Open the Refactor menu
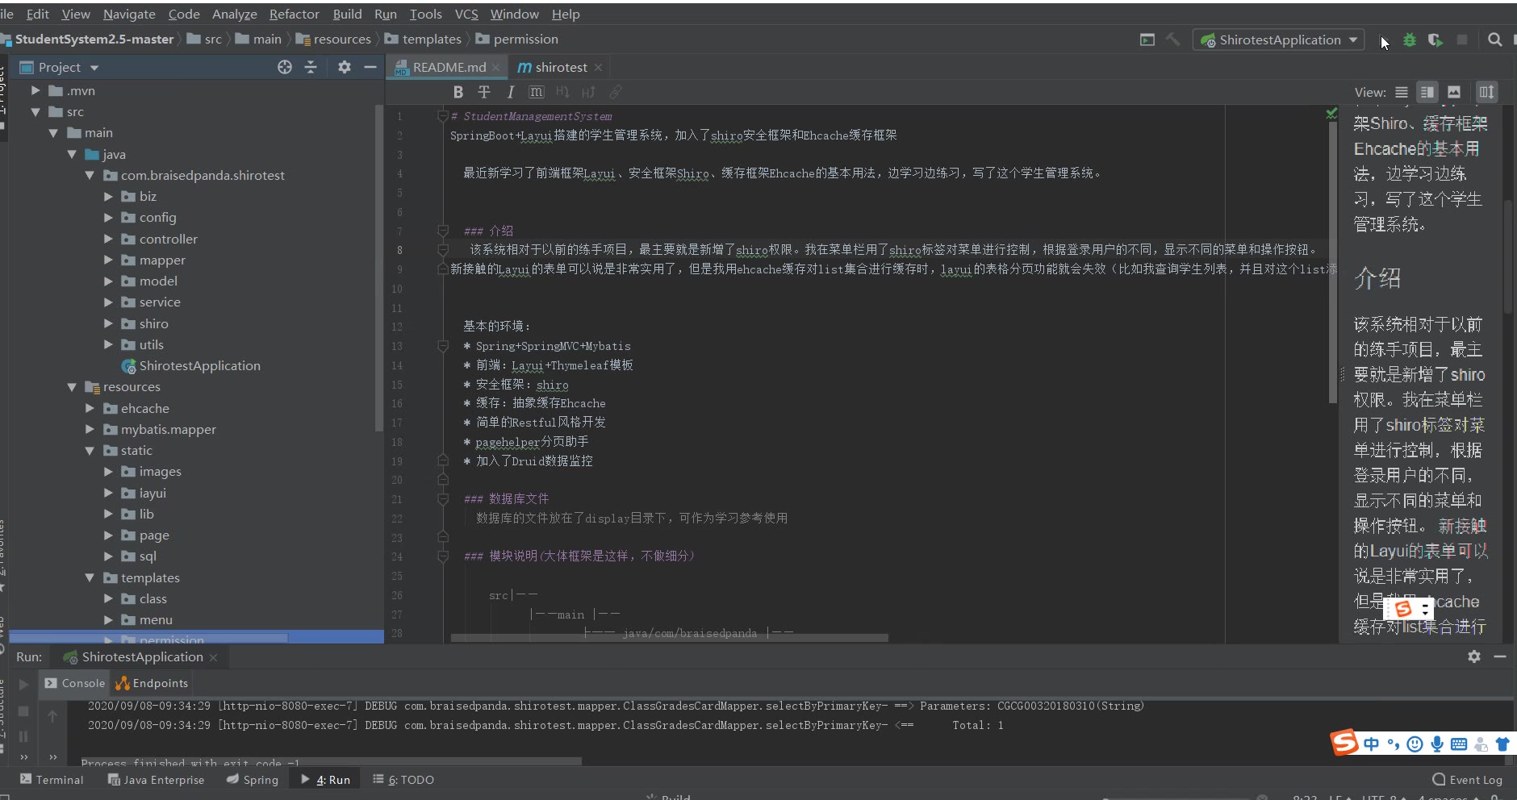The image size is (1517, 800). coord(294,14)
